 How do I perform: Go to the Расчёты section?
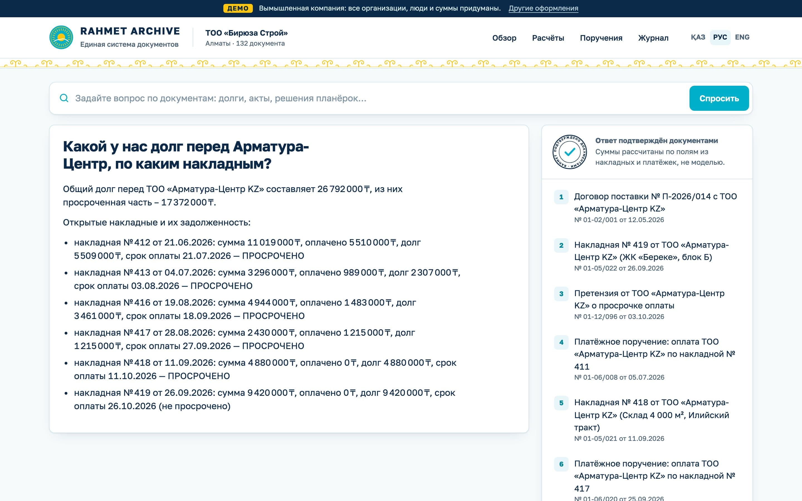click(x=548, y=38)
